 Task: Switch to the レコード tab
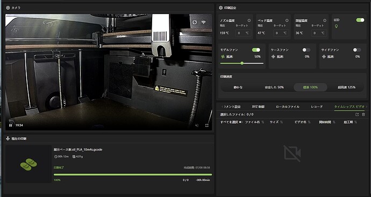[x=317, y=107]
